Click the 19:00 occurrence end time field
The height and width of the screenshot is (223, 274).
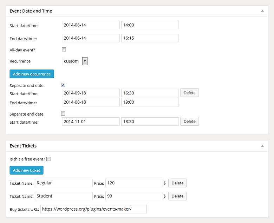[x=150, y=102]
